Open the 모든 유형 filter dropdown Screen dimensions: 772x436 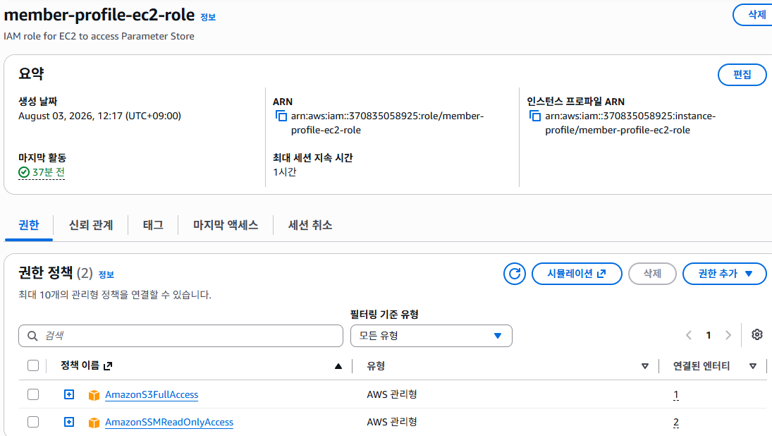(431, 336)
